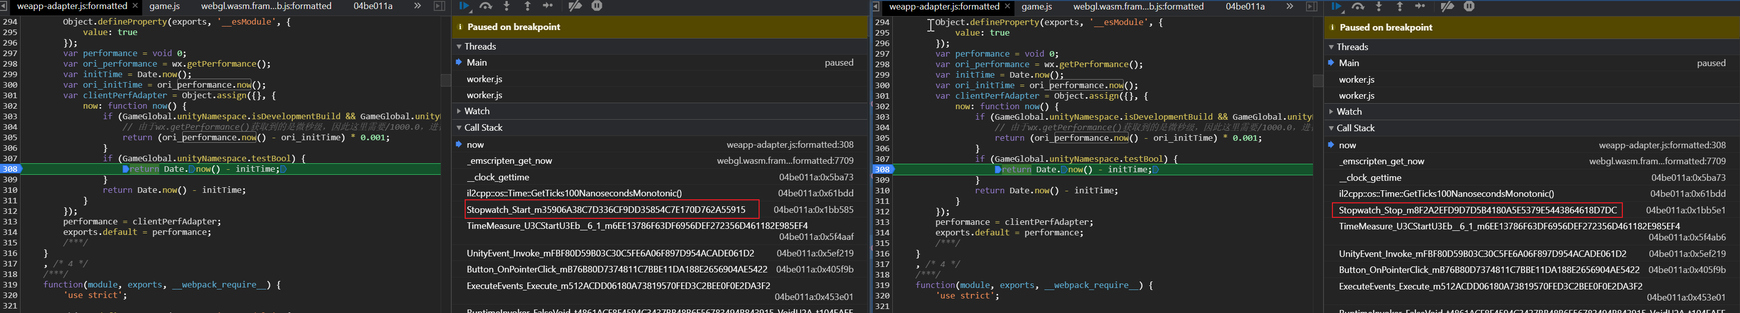This screenshot has height=313, width=1740.
Task: Resume script execution in right debugger
Action: pos(1337,7)
